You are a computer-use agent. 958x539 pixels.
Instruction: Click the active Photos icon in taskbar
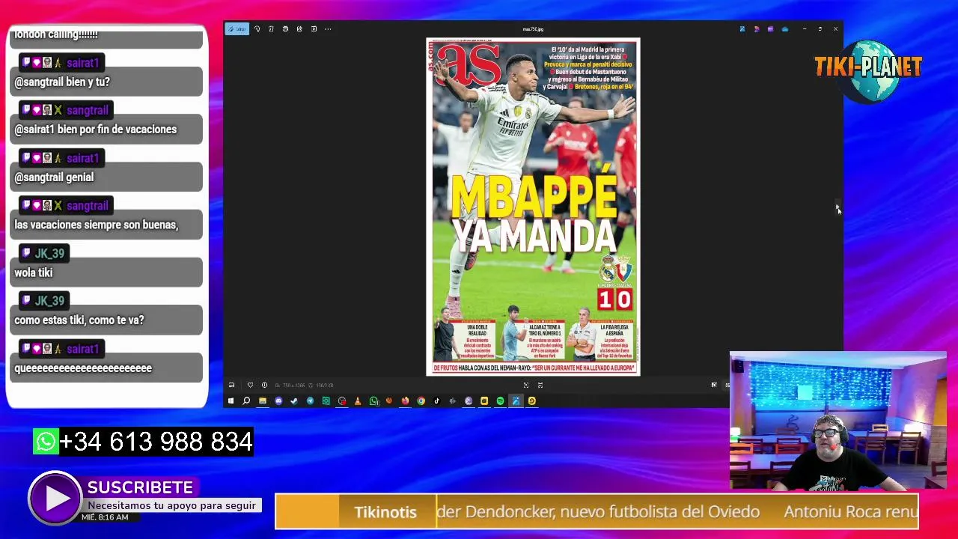(516, 401)
